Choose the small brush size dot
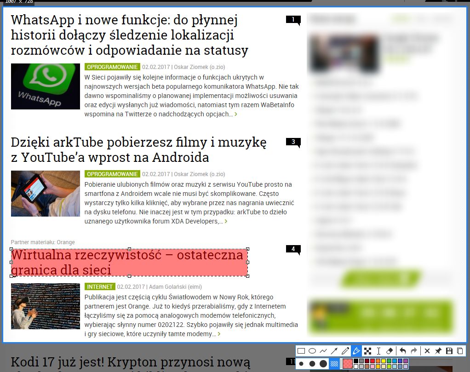470x372 pixels. pos(301,364)
